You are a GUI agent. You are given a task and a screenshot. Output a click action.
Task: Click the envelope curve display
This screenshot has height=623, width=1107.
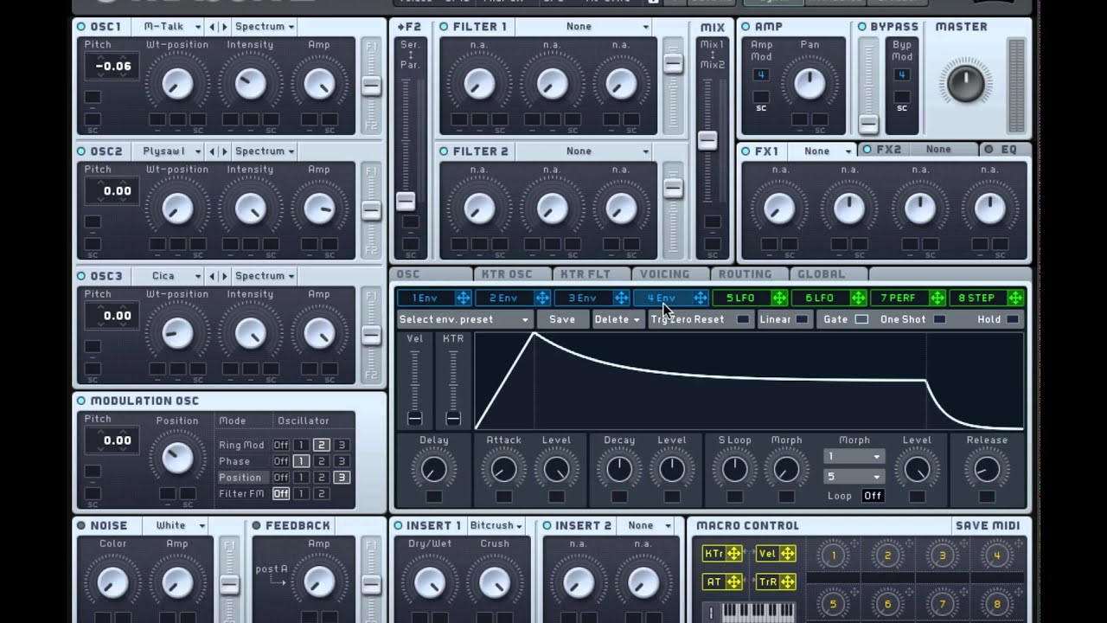(x=749, y=381)
